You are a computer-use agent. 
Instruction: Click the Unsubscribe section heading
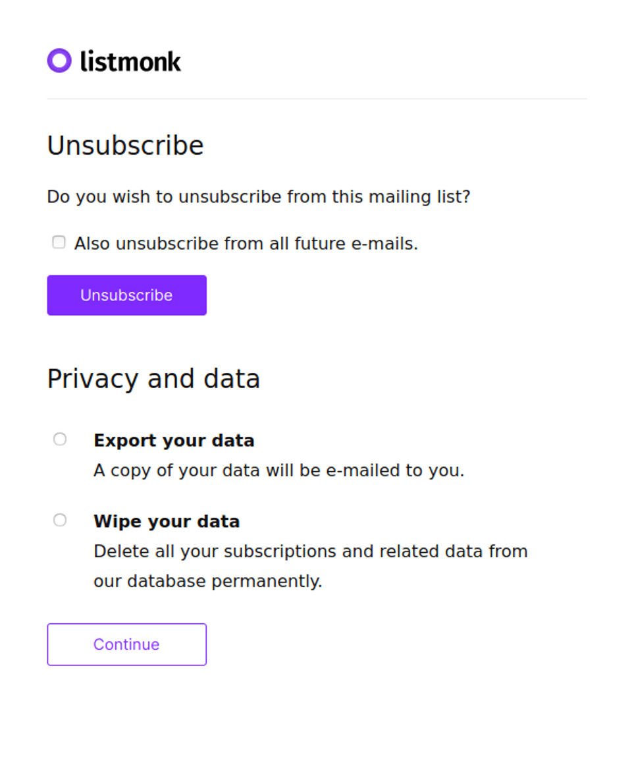(125, 146)
